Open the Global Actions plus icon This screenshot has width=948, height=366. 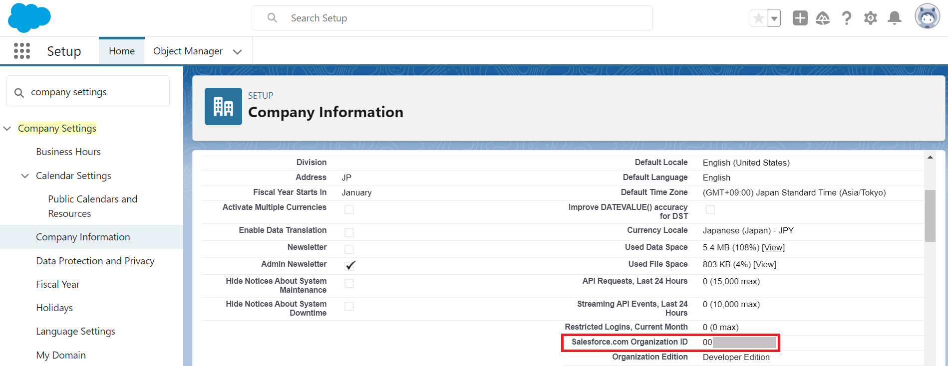(800, 18)
